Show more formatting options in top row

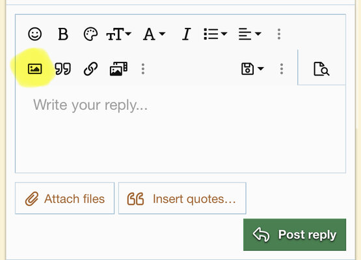tap(279, 34)
